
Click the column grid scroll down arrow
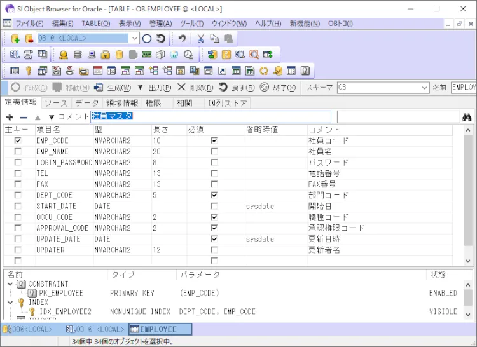pos(468,261)
